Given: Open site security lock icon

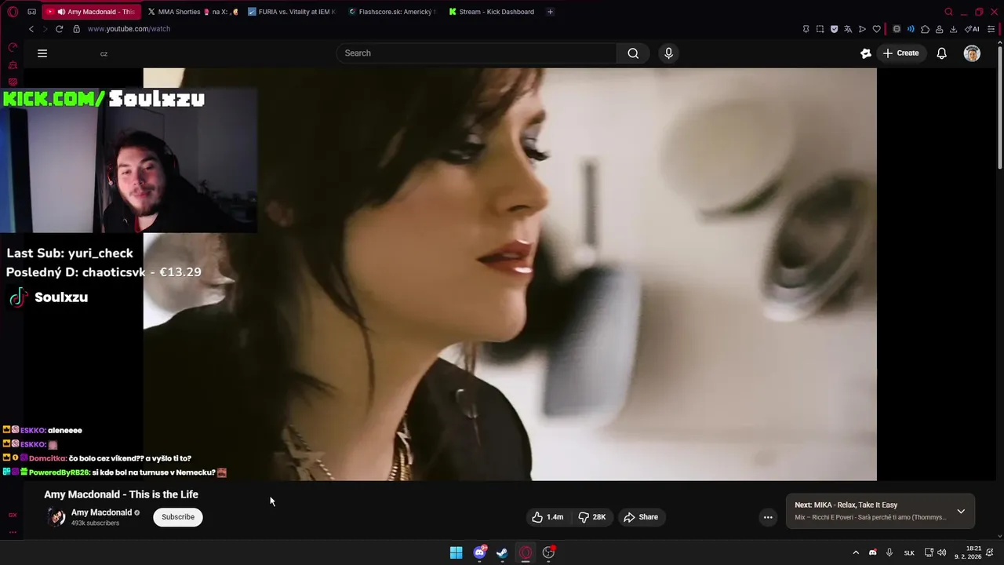Looking at the screenshot, I should (76, 29).
